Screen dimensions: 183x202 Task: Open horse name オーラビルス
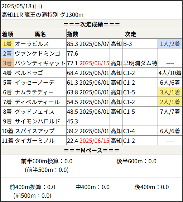tap(32, 44)
